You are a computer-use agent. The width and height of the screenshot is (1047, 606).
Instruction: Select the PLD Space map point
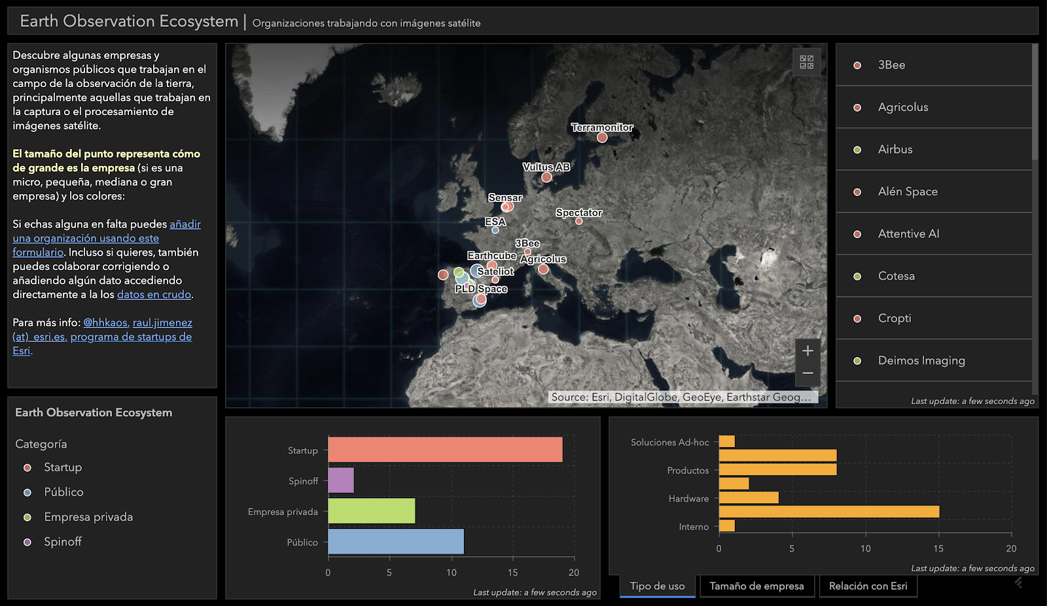(480, 299)
